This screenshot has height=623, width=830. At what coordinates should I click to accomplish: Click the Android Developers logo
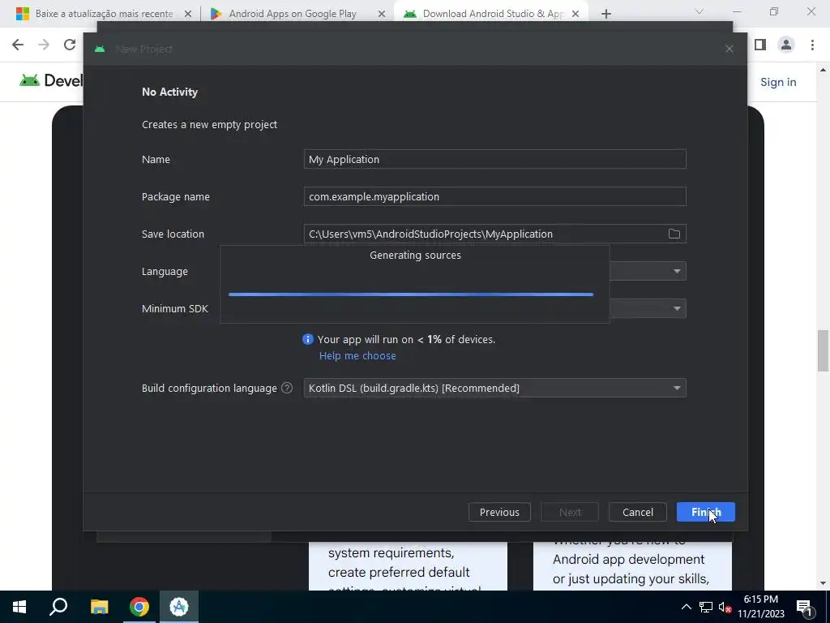click(51, 80)
